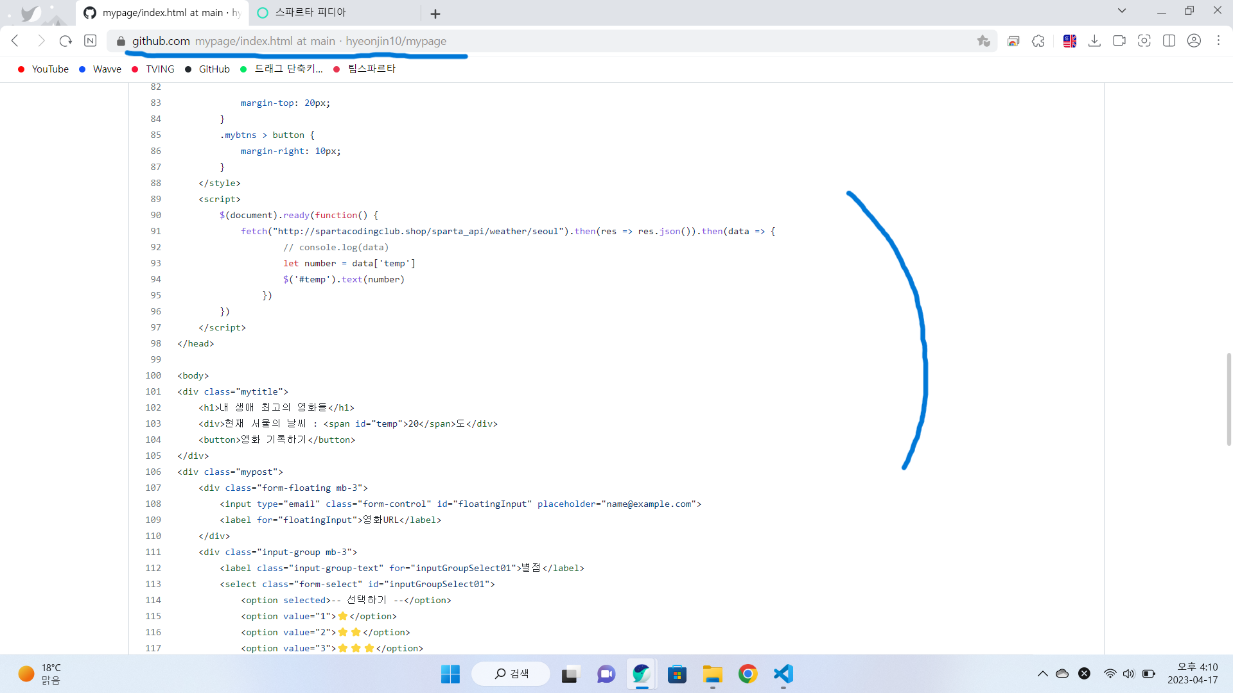Screen dimensions: 1233x693
Task: Click the screen capture icon in toolbar
Action: click(1144, 41)
